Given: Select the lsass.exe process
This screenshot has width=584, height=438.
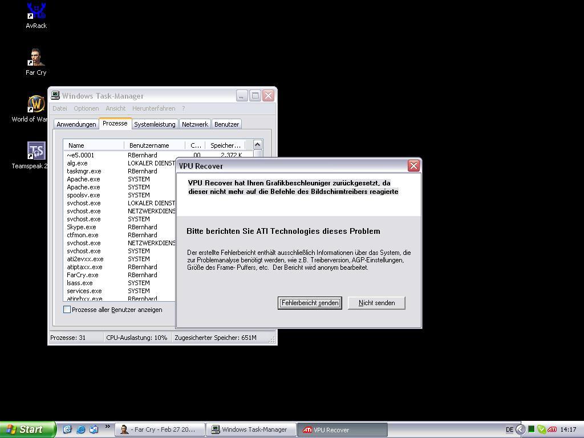Looking at the screenshot, I should 120,283.
